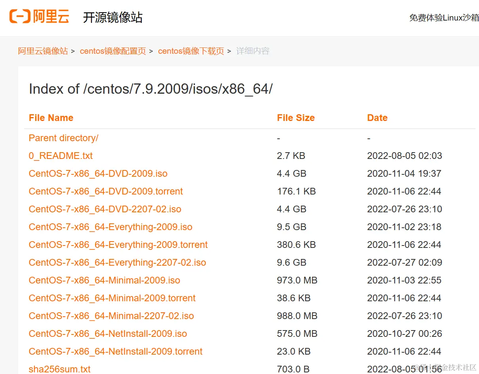Click the 2.7 KB size value
The image size is (479, 374).
(291, 156)
